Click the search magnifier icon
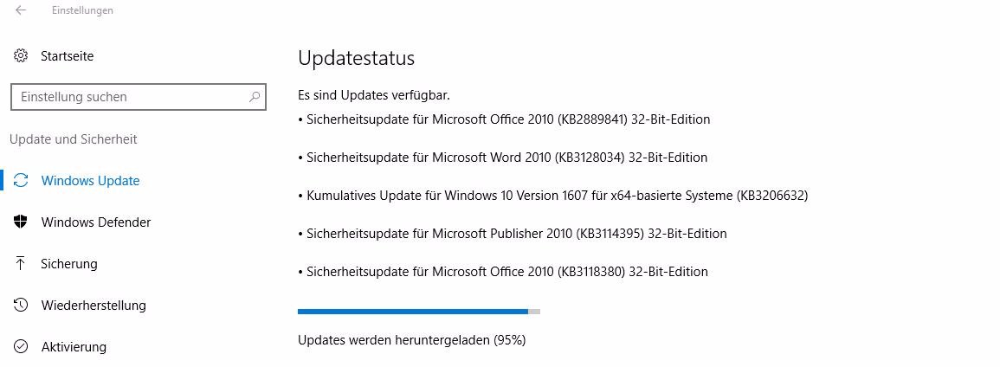1000x367 pixels. 255,97
